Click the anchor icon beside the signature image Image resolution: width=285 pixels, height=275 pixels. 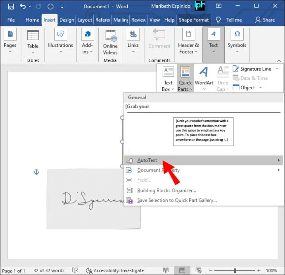[36, 172]
